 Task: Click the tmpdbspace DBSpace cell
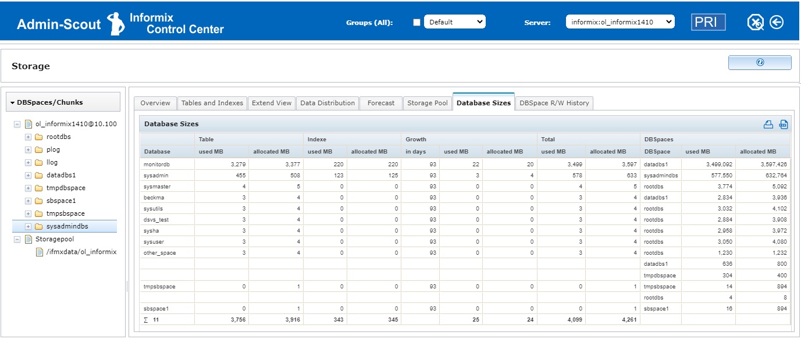(x=660, y=275)
